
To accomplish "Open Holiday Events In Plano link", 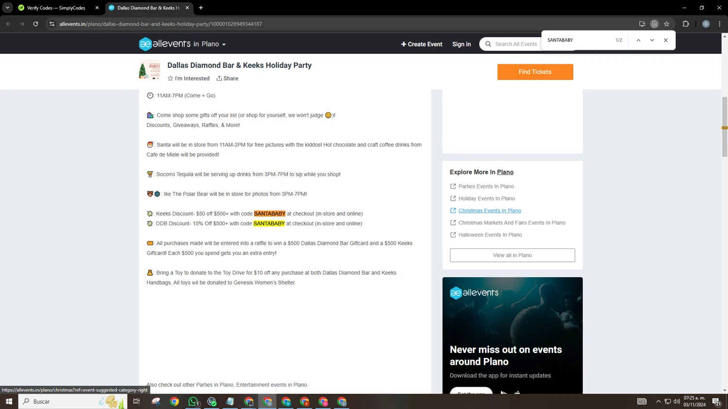I will point(486,198).
